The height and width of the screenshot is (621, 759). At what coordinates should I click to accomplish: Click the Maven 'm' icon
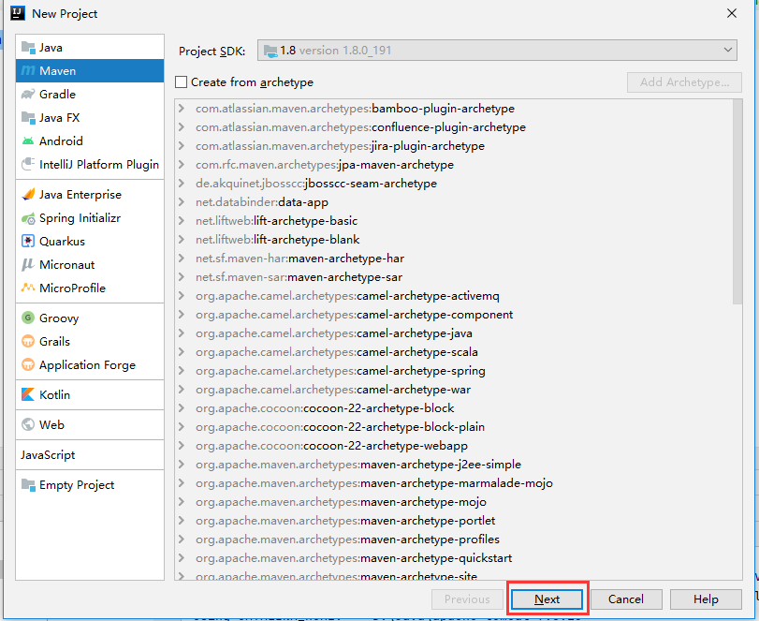[x=28, y=71]
